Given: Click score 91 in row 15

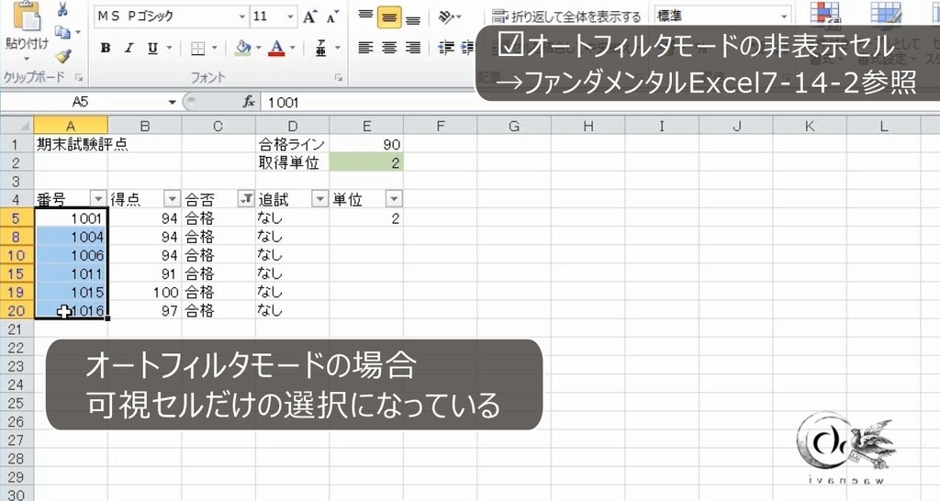Looking at the screenshot, I should (x=144, y=273).
